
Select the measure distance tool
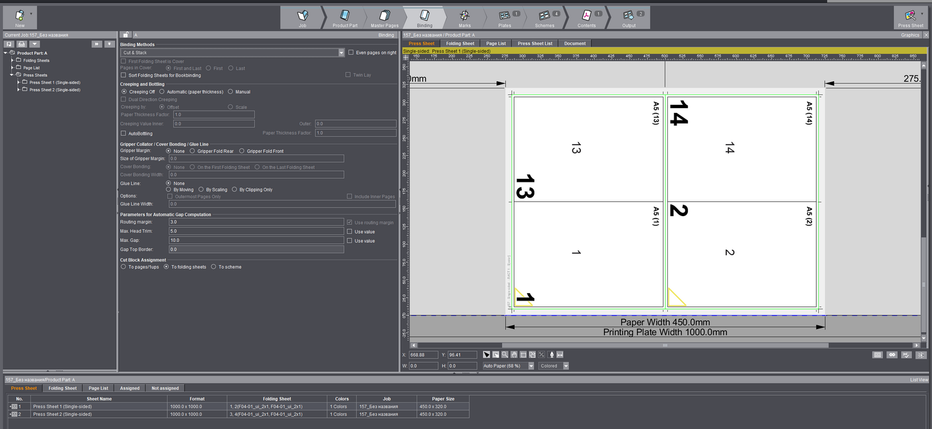coord(560,354)
